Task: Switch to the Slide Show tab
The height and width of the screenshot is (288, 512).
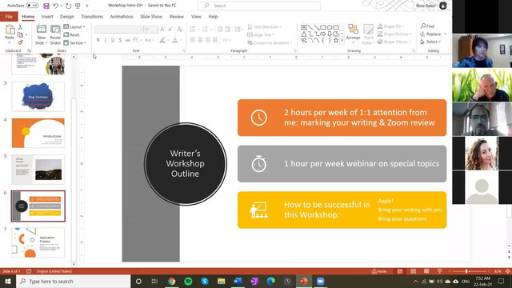Action: 151,16
